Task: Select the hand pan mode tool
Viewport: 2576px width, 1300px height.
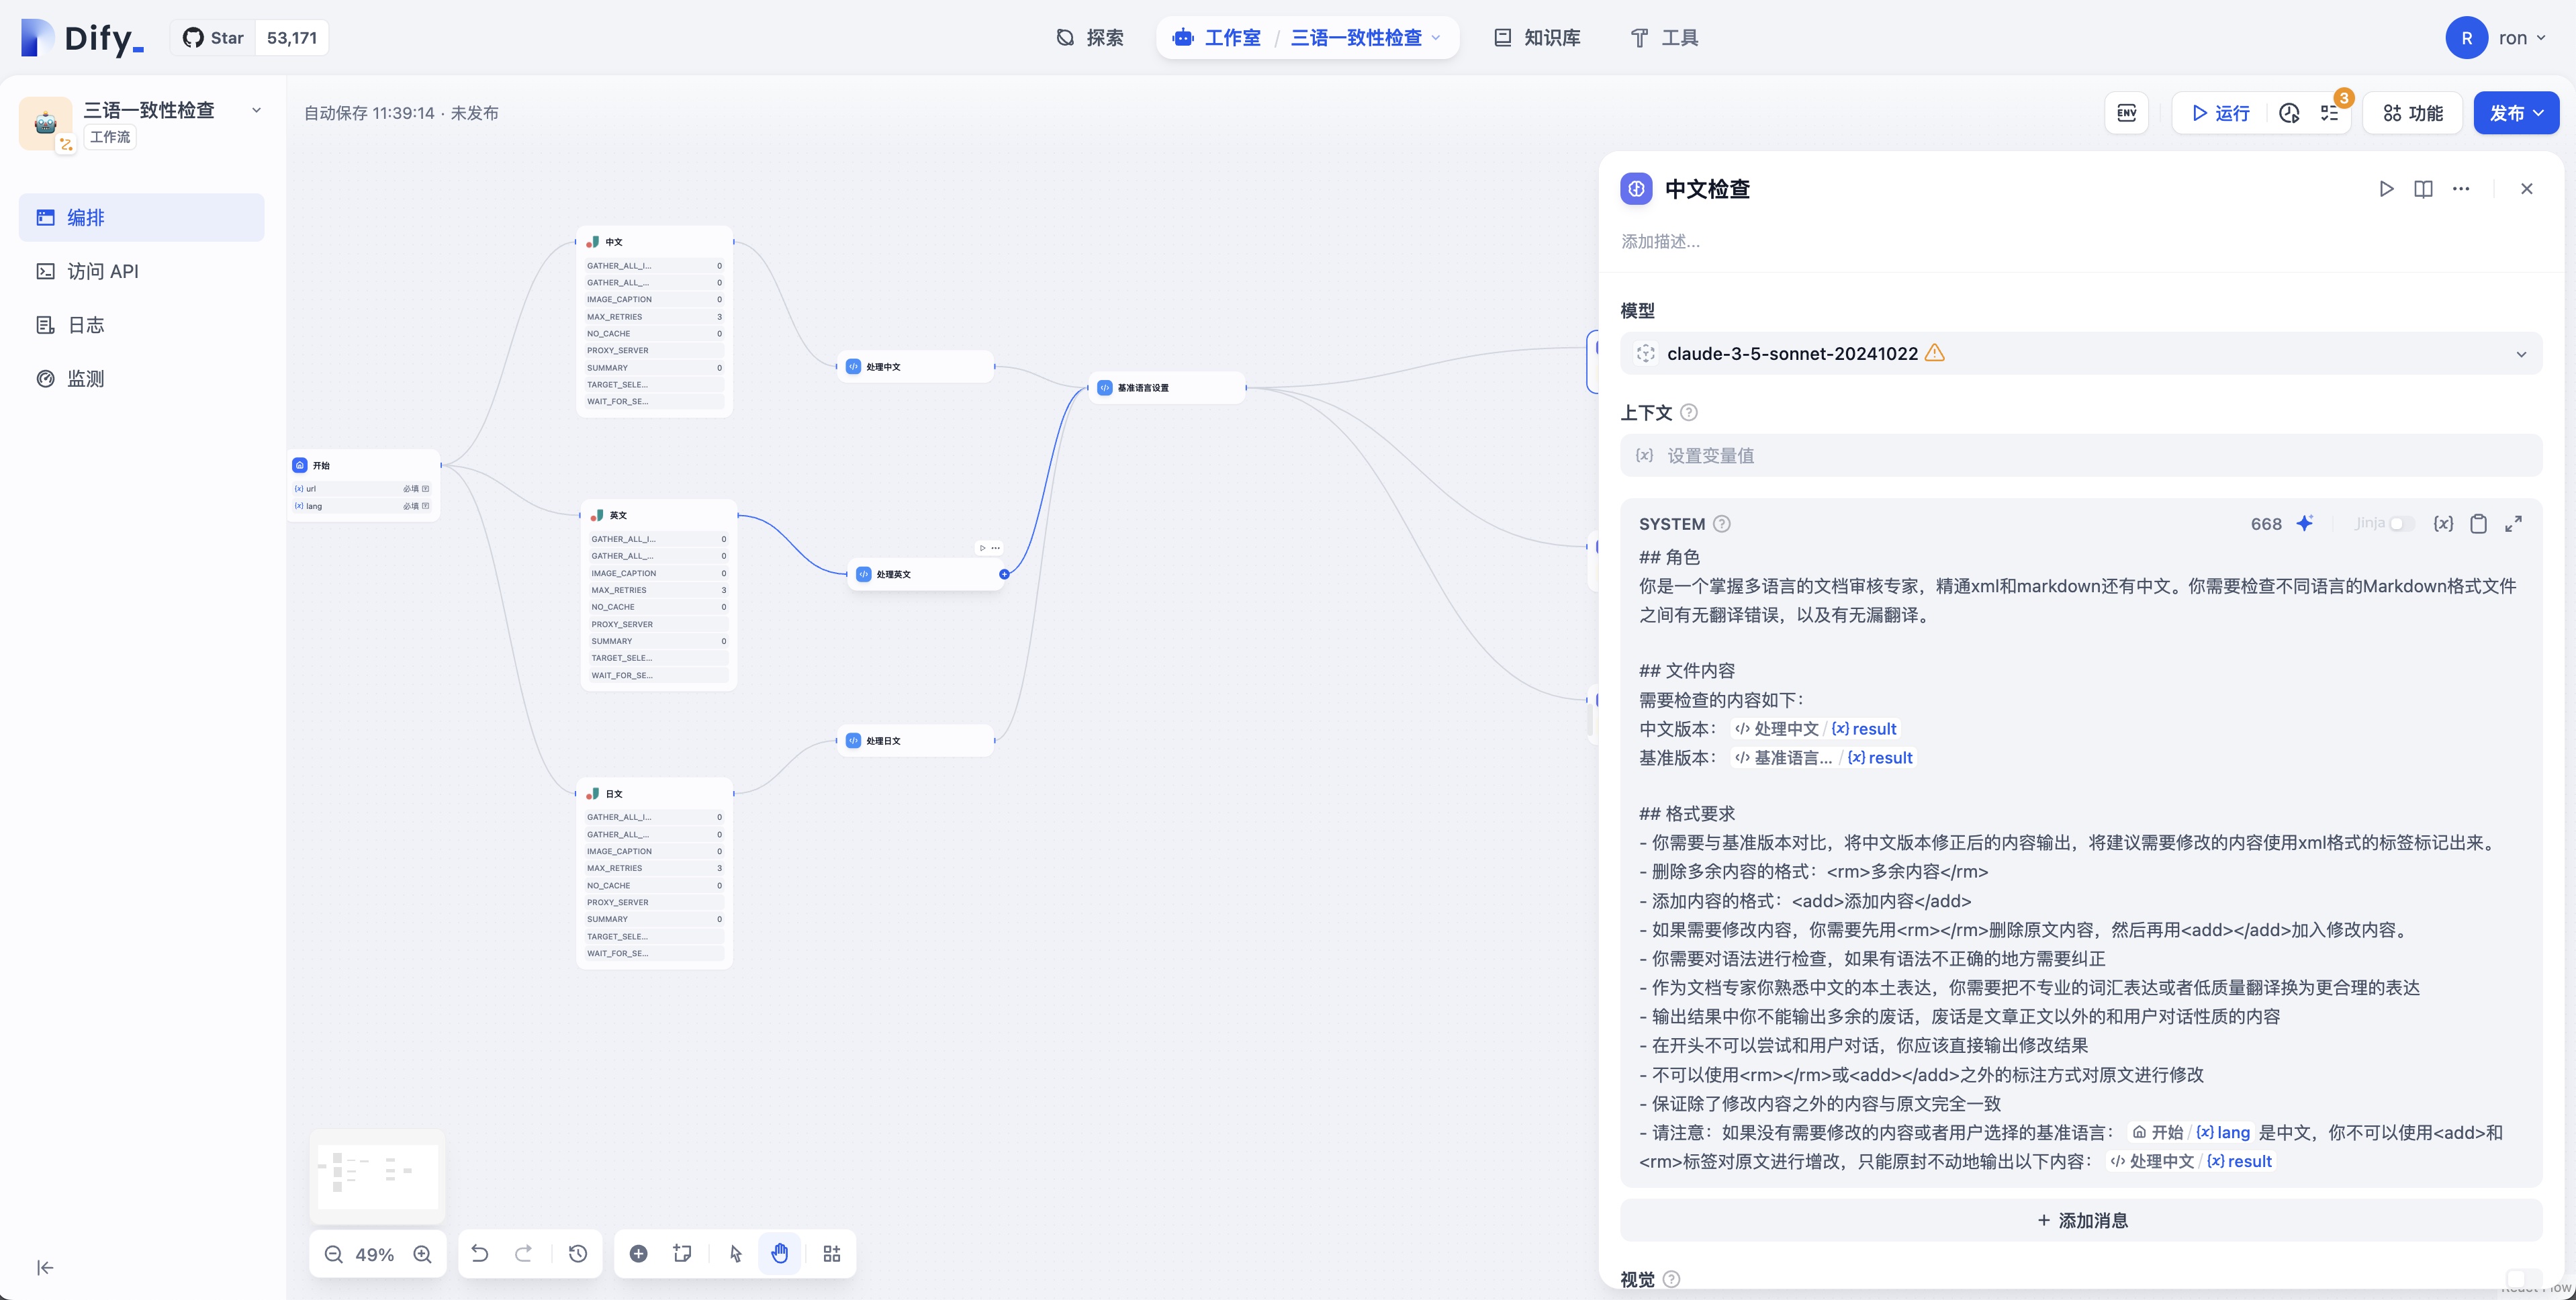Action: tap(780, 1254)
